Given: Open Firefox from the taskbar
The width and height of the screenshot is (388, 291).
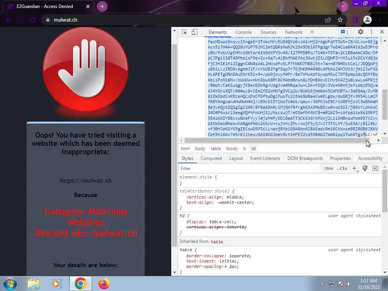Looking at the screenshot, I should (x=104, y=283).
